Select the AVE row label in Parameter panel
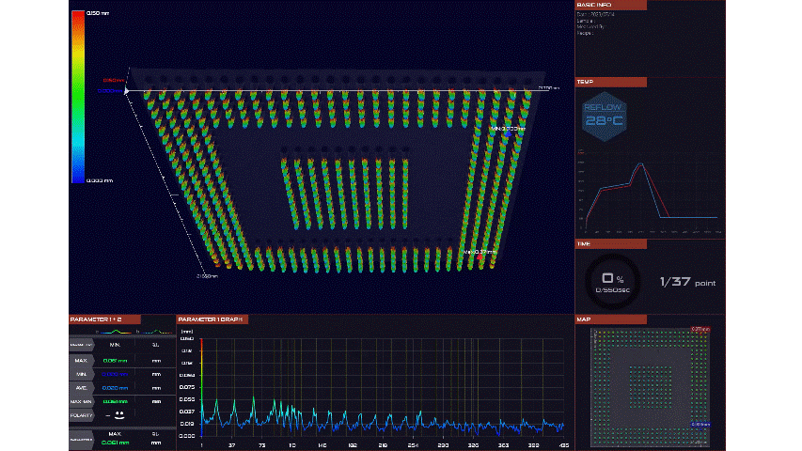The width and height of the screenshot is (802, 451). tap(82, 387)
